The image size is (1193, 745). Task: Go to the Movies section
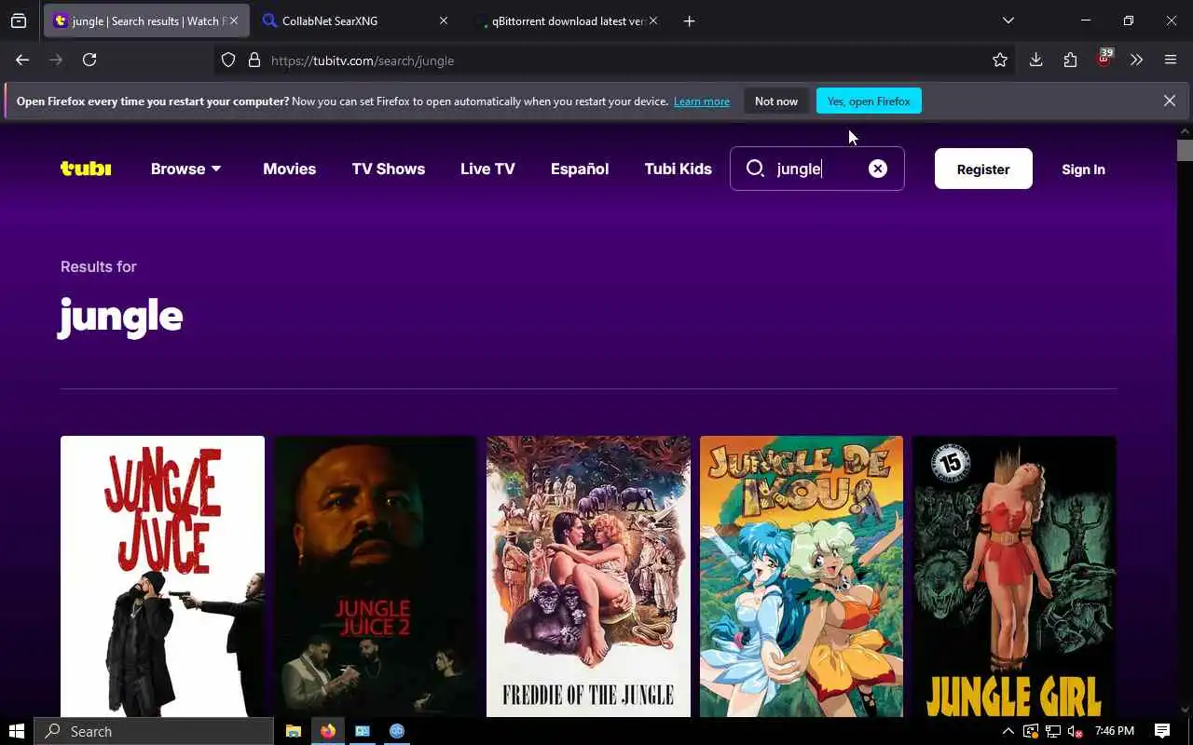(289, 169)
